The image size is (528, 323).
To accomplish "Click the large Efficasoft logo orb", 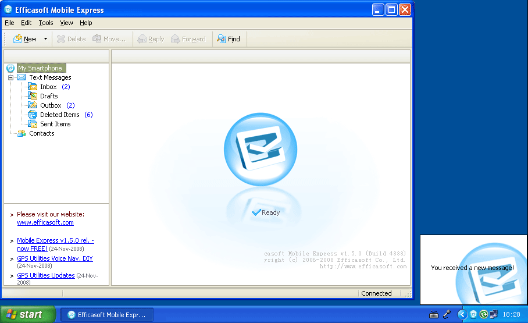I will point(261,149).
